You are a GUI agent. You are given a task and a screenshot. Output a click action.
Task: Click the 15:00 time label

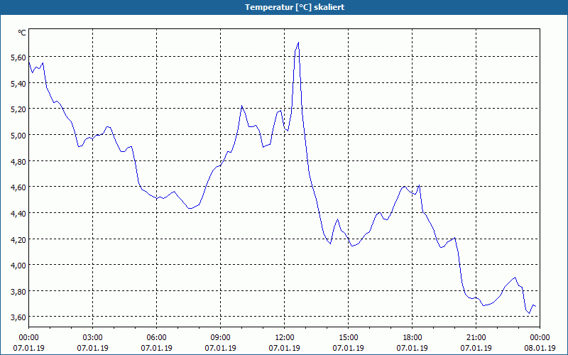click(x=348, y=338)
